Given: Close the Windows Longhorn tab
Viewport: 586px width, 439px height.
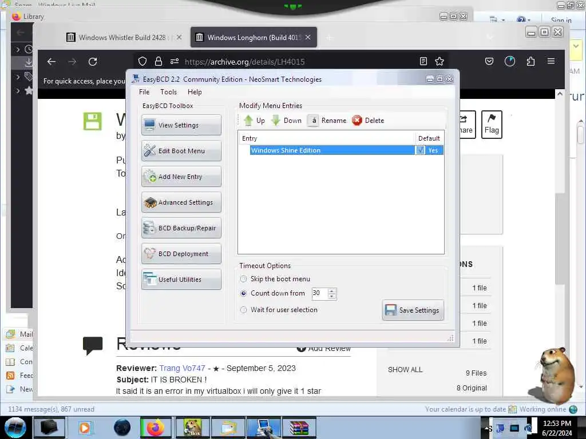Looking at the screenshot, I should pos(308,37).
